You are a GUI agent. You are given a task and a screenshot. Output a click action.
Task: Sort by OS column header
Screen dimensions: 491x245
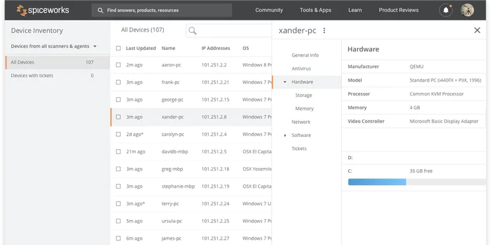pos(245,48)
